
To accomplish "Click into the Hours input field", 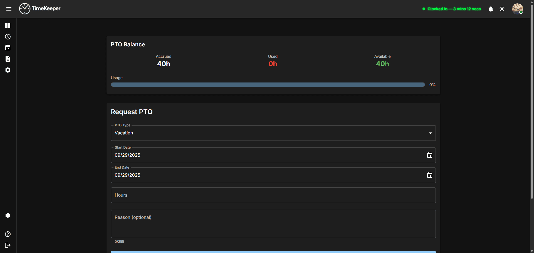I will tap(273, 195).
